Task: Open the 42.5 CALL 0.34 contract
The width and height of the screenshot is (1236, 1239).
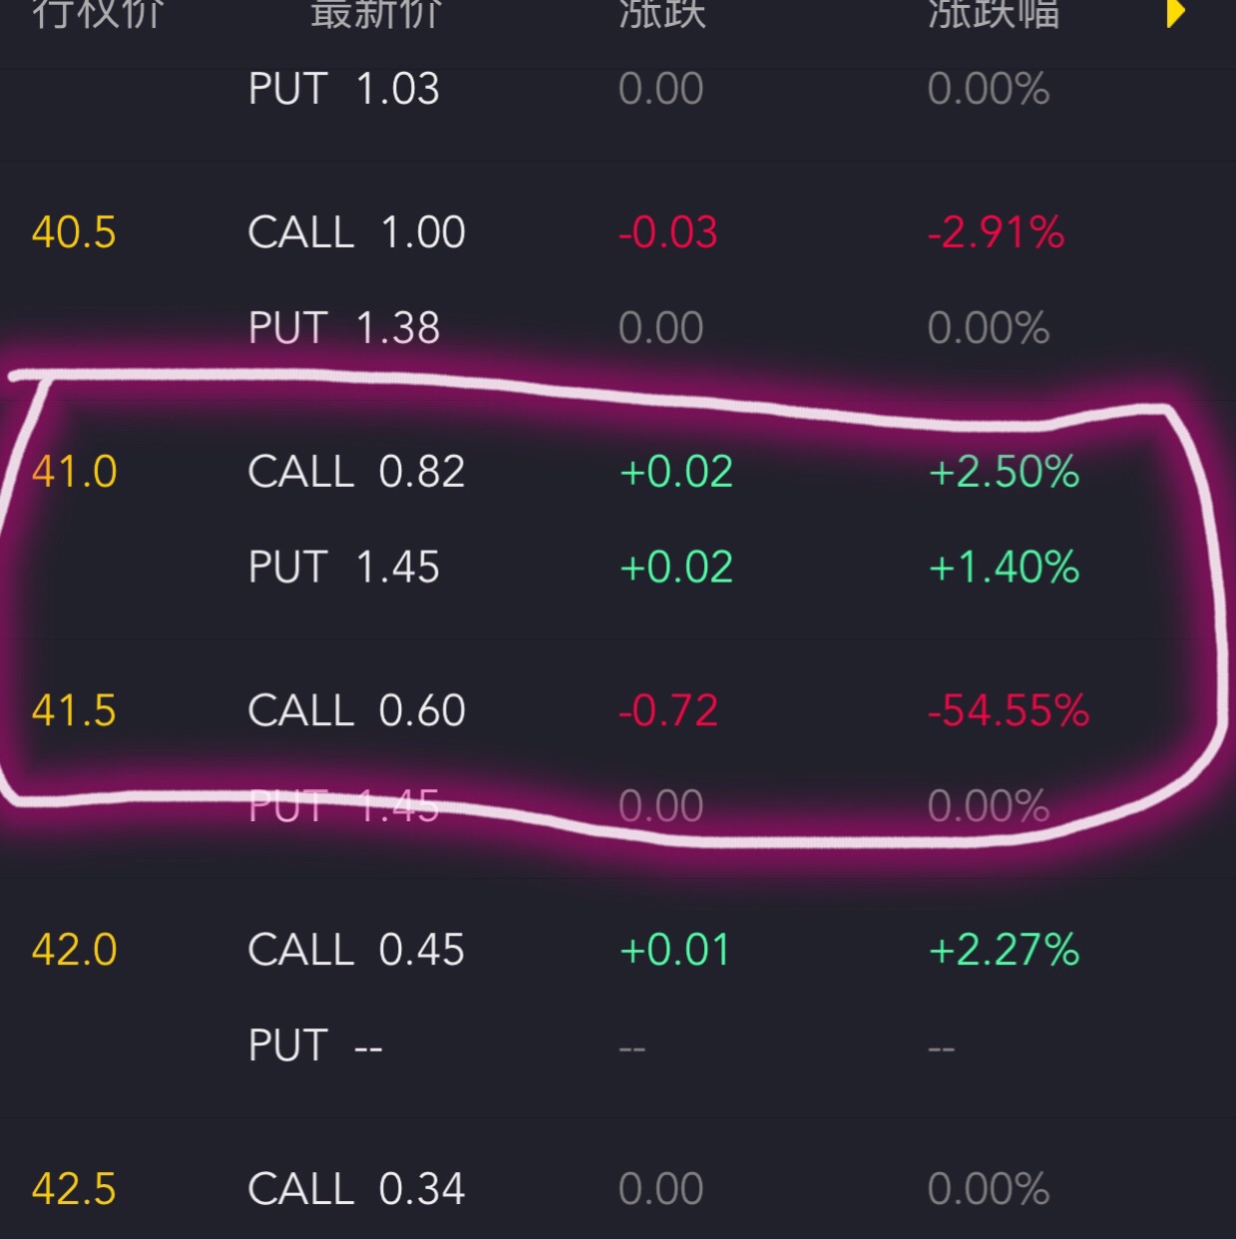Action: tap(618, 1189)
